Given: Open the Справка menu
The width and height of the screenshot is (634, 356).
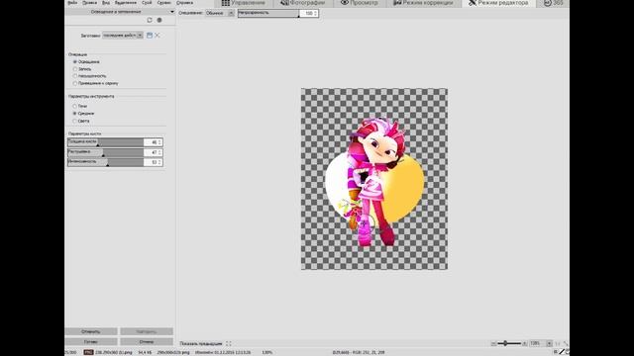Looking at the screenshot, I should tap(184, 2).
